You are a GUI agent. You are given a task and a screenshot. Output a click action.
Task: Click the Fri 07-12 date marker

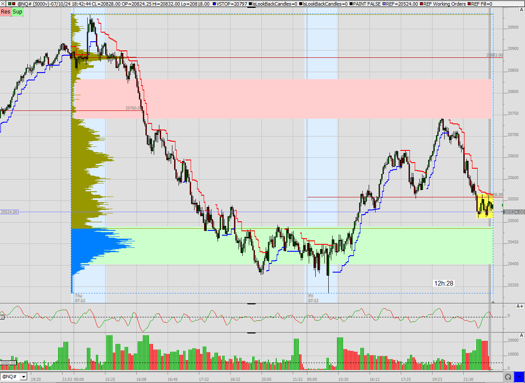click(x=314, y=298)
